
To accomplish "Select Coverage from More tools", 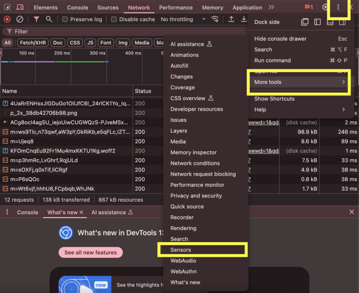I will pyautogui.click(x=206, y=87).
